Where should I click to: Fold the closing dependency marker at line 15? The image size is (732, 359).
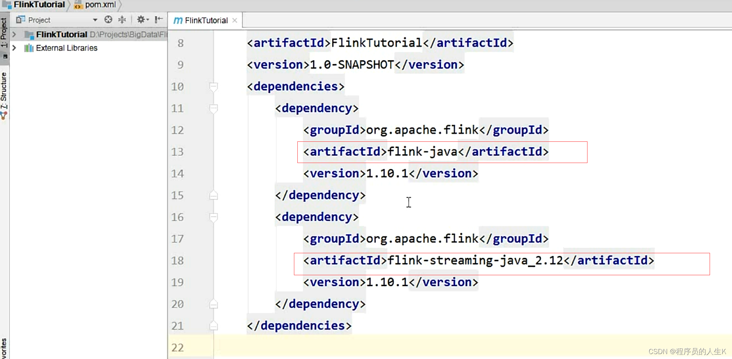coord(214,195)
